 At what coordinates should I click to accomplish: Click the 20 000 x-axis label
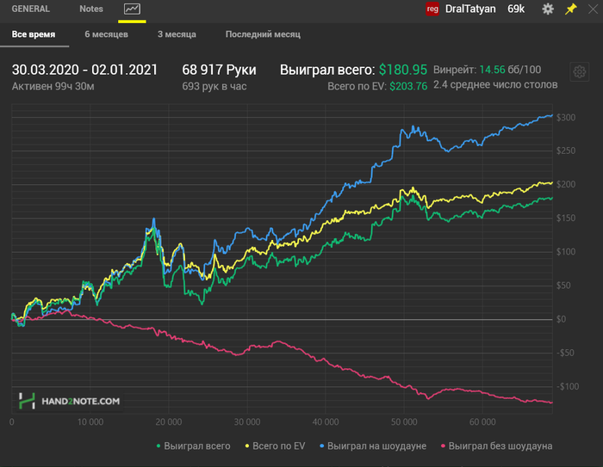(x=169, y=422)
